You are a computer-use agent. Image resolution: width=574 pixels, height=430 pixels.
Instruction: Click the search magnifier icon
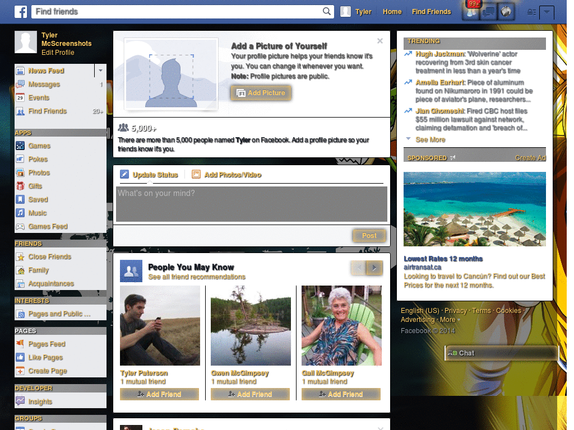point(327,11)
